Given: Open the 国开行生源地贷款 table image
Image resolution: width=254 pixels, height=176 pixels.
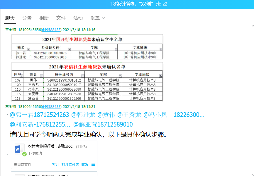Looking at the screenshot, I should 87,47.
